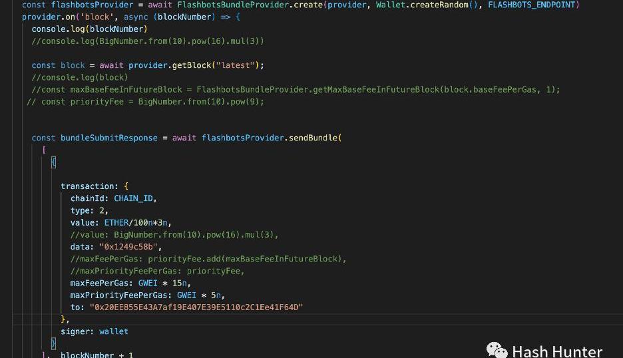Place cursor on console.log(blockNumber) line
This screenshot has height=358, width=623.
89,29
